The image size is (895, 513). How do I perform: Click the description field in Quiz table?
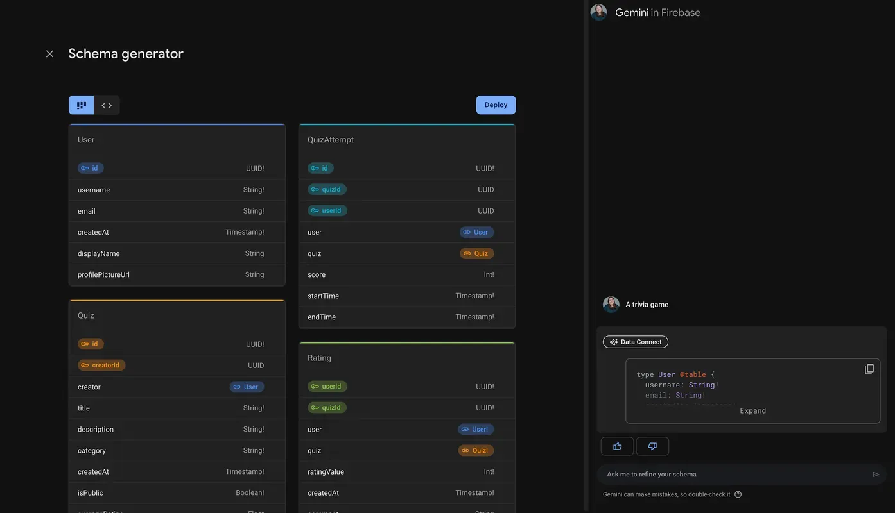point(177,429)
